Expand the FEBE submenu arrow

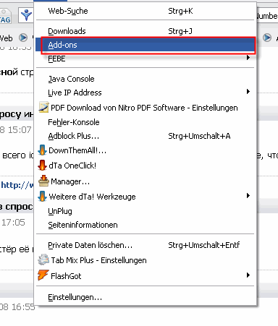coord(248,58)
